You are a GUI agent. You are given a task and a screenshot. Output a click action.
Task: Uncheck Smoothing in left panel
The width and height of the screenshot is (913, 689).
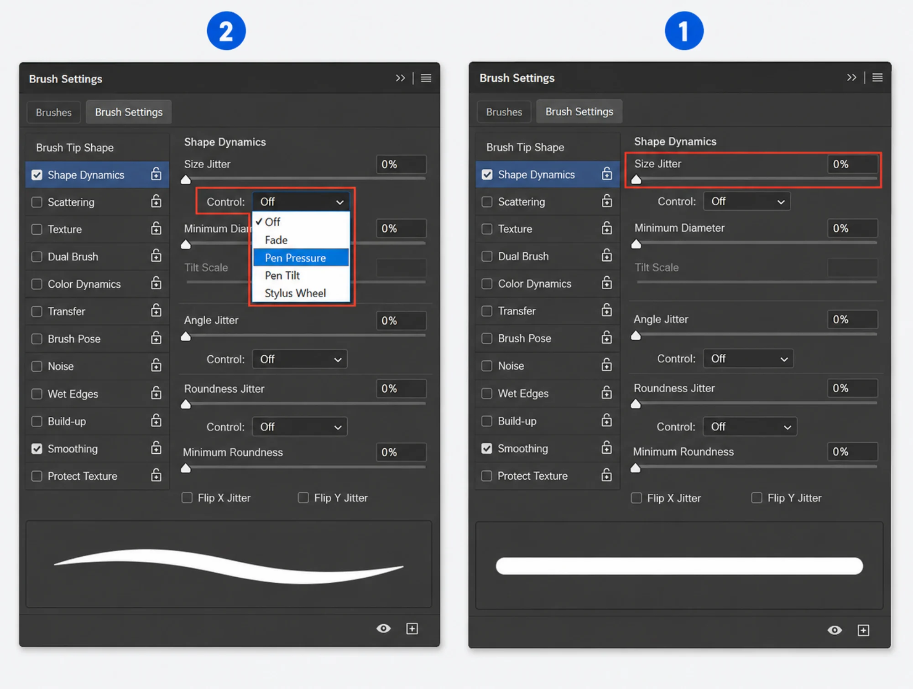click(x=37, y=449)
